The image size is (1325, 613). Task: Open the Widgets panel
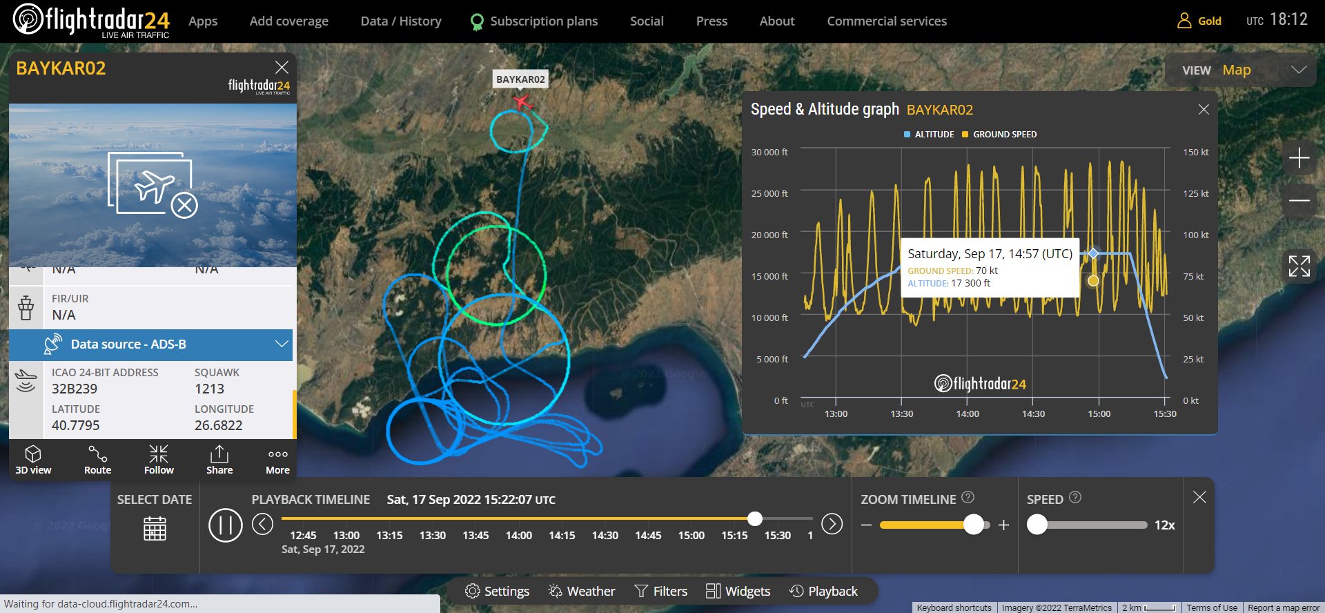click(x=738, y=591)
